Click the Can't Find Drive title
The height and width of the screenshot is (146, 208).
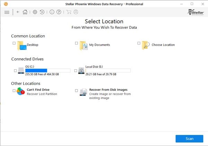[38, 90]
